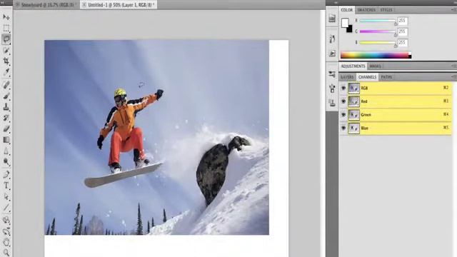Select the Move tool
The height and width of the screenshot is (257, 457).
6,17
